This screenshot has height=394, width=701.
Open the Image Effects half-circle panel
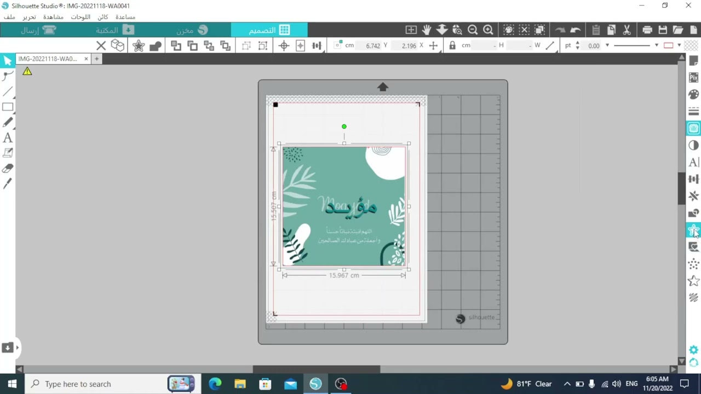[693, 145]
